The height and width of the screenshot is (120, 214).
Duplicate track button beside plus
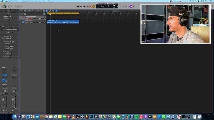click(x=25, y=14)
